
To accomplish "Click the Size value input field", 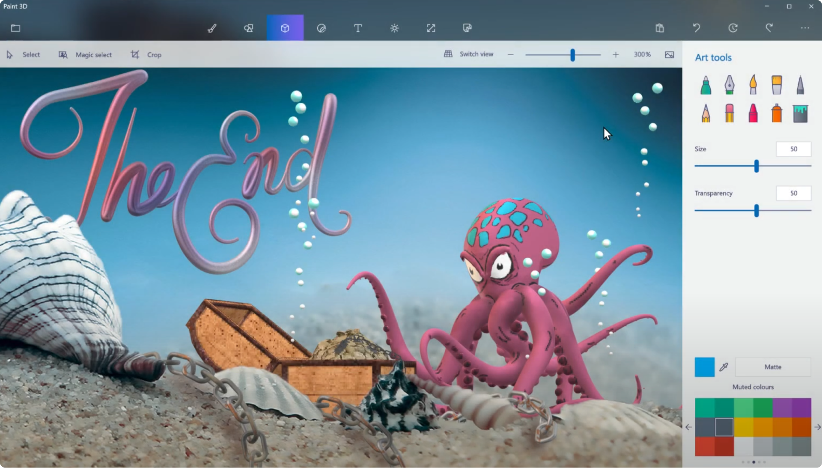I will point(793,149).
